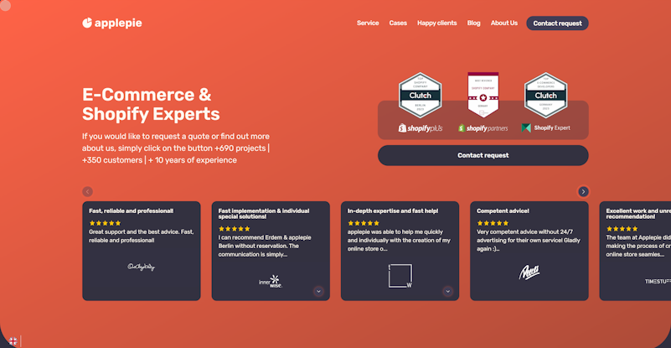Switch language via the UK flag icon
671x348 pixels.
[x=13, y=341]
